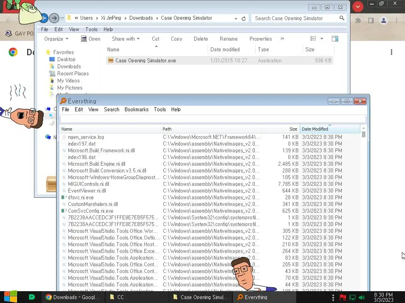Expand the Share with dropdown

pos(126,39)
